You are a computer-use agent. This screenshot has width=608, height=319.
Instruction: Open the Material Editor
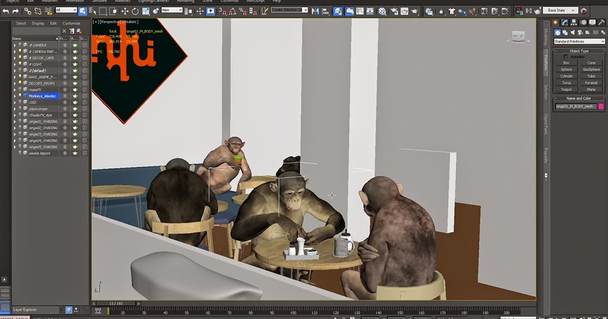point(383,11)
